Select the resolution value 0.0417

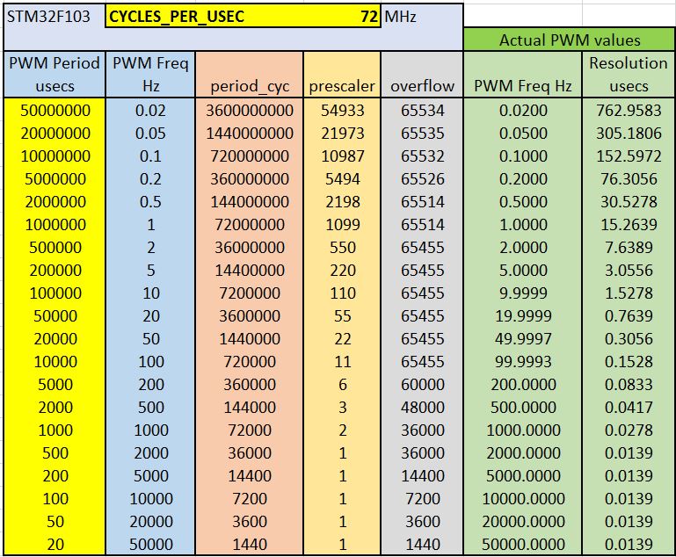[x=628, y=407]
